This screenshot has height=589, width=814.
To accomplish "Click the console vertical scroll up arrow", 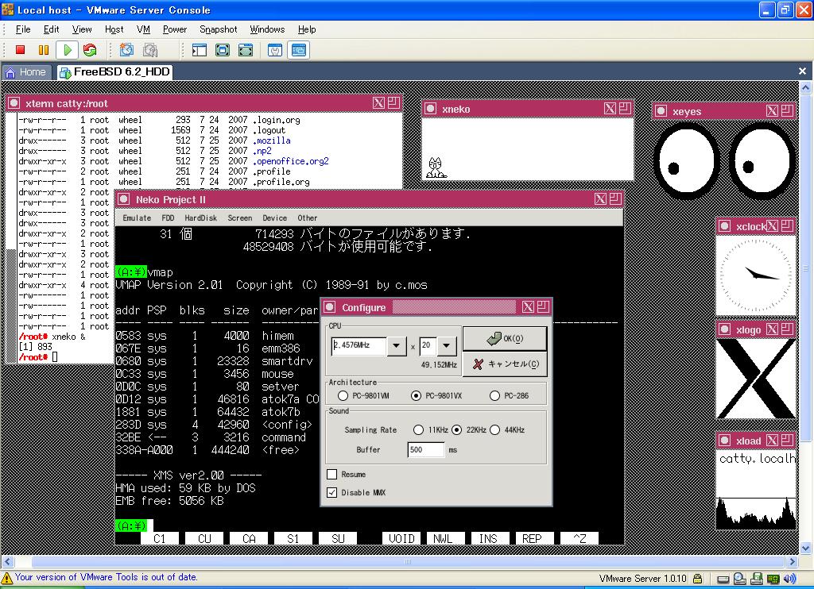I will 806,87.
